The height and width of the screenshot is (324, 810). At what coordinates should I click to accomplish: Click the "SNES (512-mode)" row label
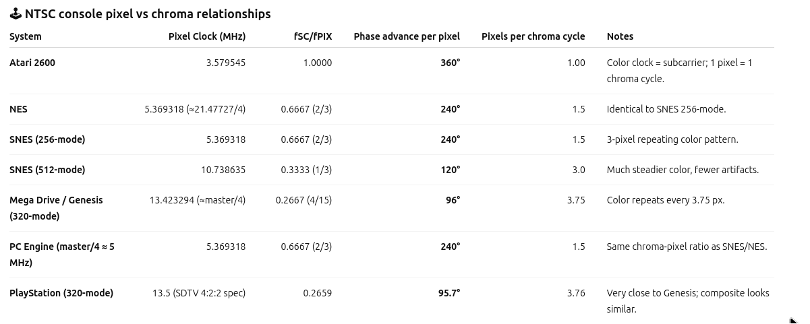pos(47,170)
